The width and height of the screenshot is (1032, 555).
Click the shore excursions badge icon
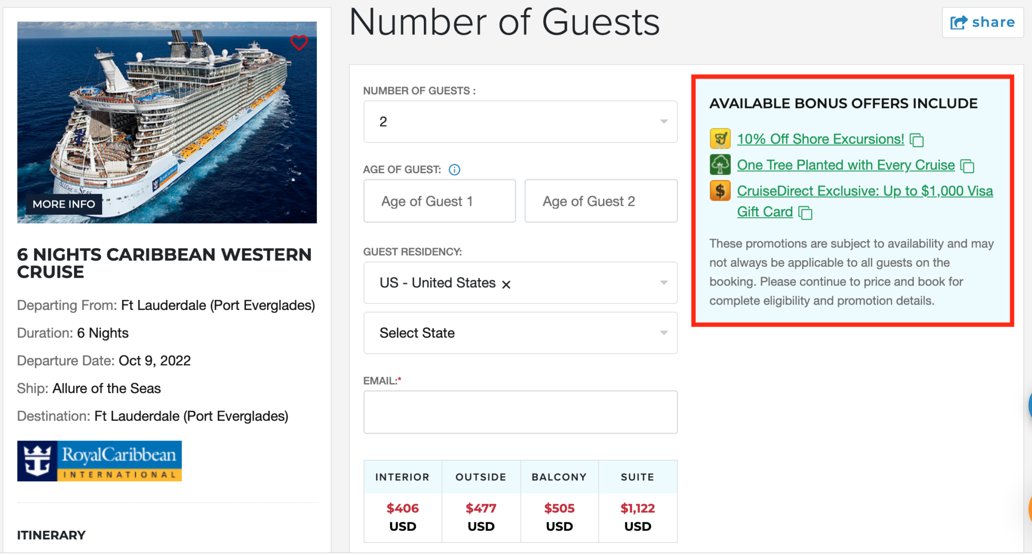(x=720, y=139)
